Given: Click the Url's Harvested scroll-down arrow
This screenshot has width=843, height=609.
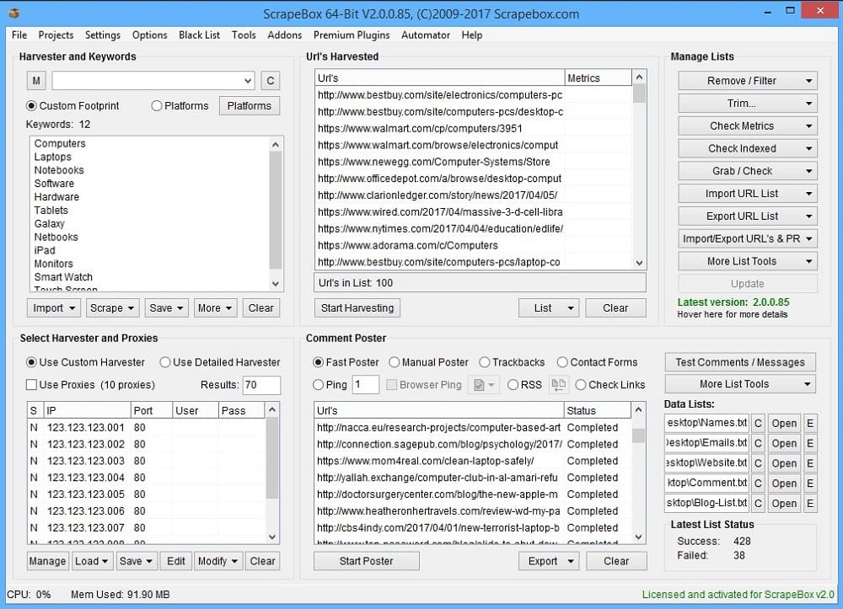Looking at the screenshot, I should 639,263.
